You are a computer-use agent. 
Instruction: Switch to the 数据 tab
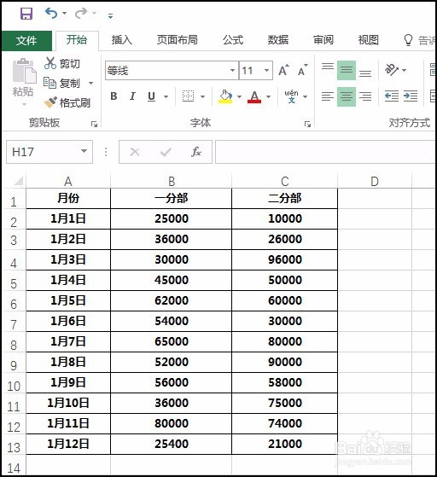tap(278, 40)
